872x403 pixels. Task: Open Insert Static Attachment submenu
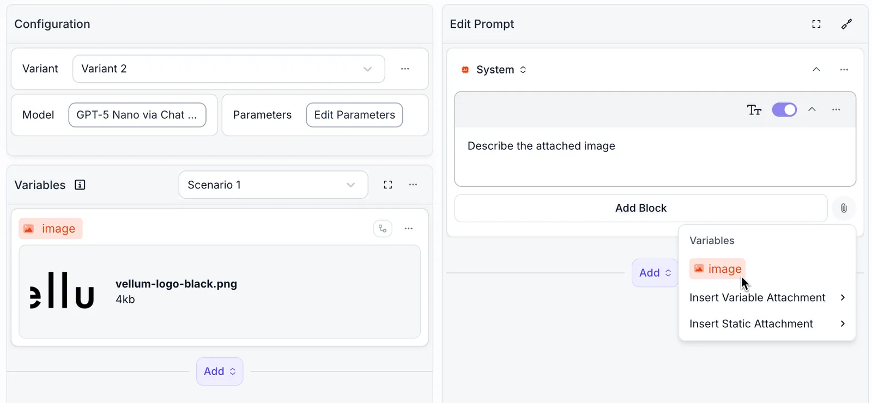(767, 323)
